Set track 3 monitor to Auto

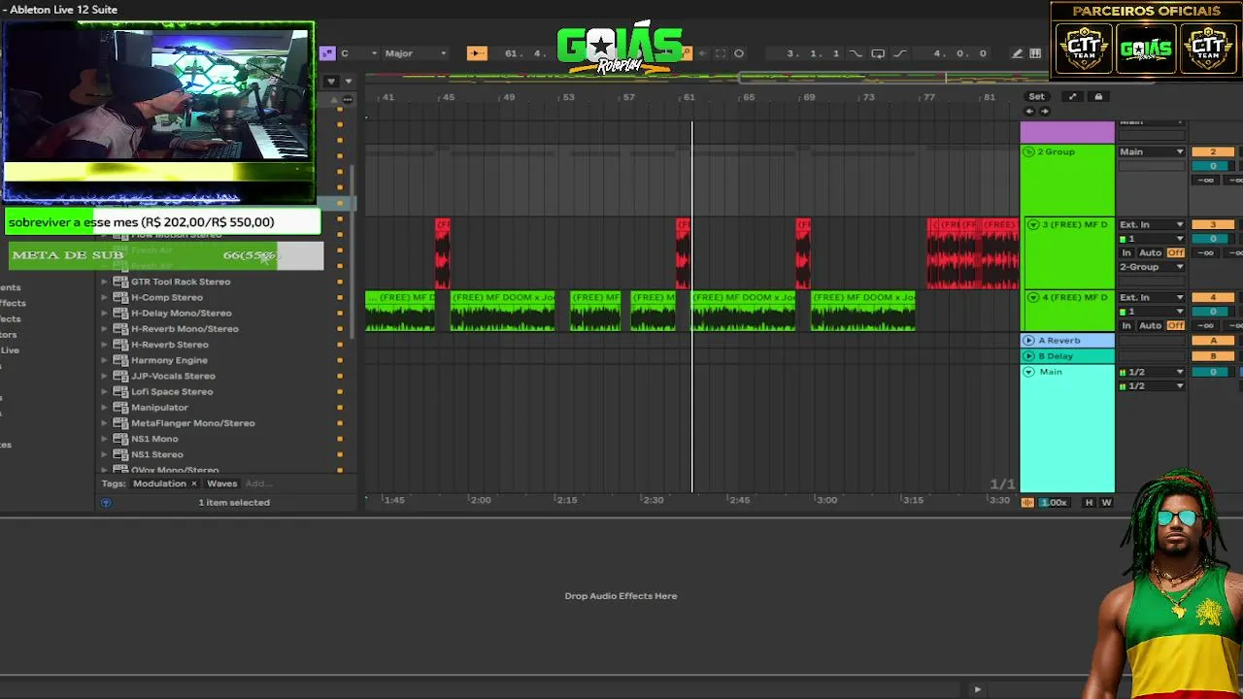(x=1151, y=252)
